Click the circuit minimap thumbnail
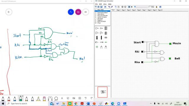This screenshot has height=106, width=189. (x=102, y=92)
